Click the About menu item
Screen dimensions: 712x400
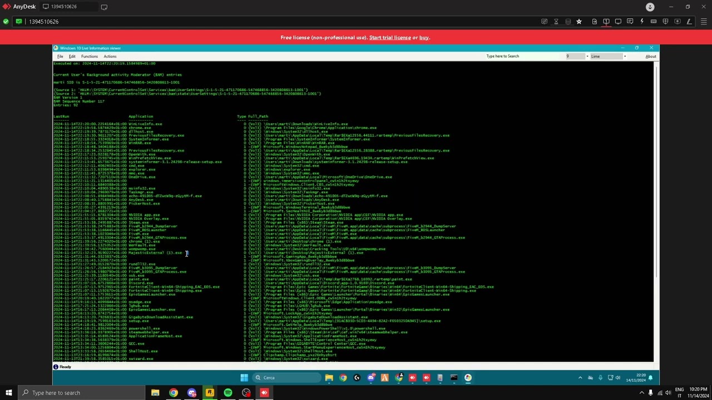pos(651,56)
